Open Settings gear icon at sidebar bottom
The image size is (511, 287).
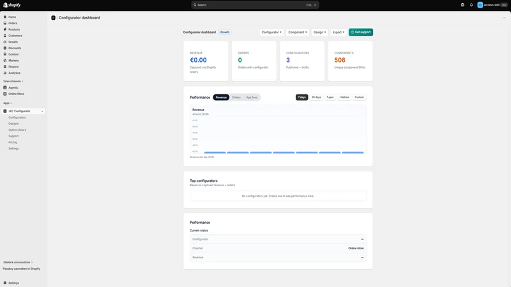click(5, 283)
